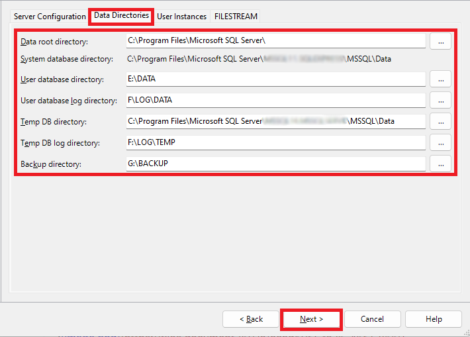Focus the Temp DB log directory field

coord(275,142)
